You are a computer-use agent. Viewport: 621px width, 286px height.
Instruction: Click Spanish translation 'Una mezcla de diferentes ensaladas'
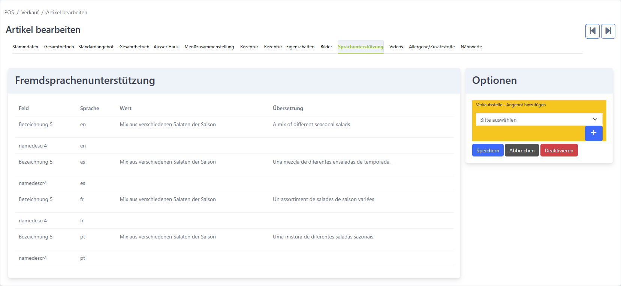click(332, 162)
